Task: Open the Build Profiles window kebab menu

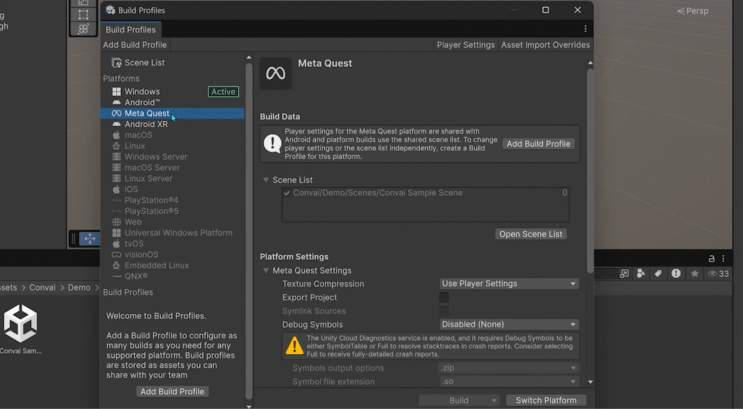Action: pyautogui.click(x=585, y=29)
